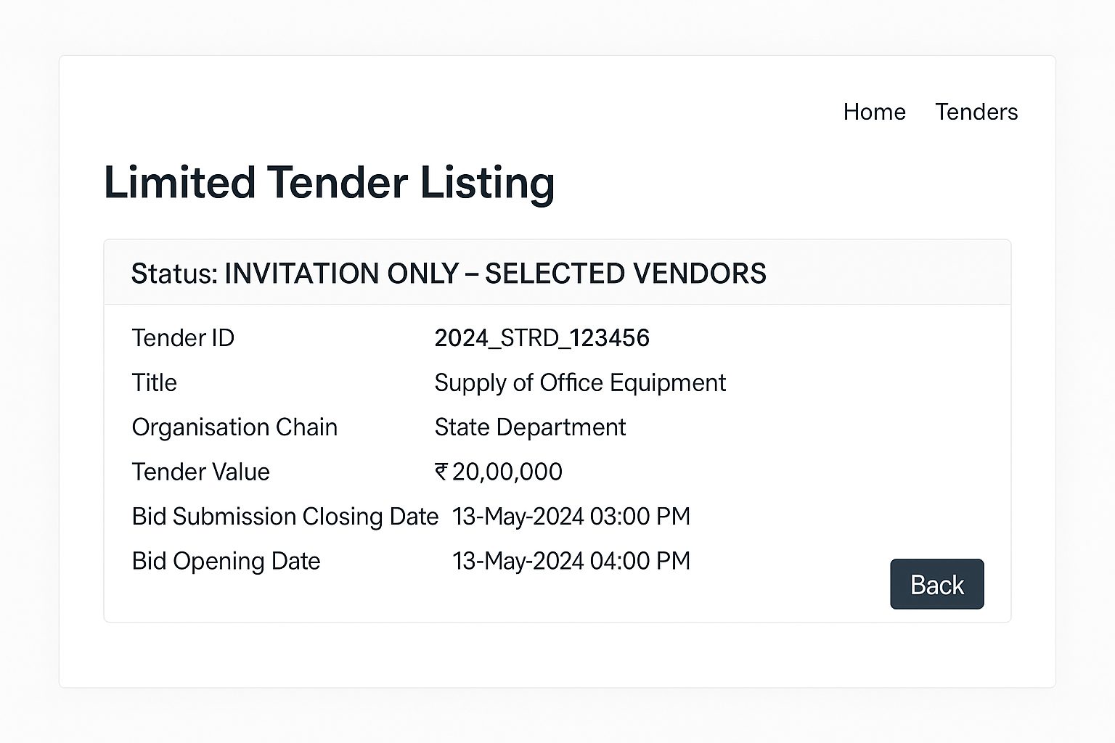Image resolution: width=1115 pixels, height=743 pixels.
Task: Click SELECTED VENDORS text in status
Action: [x=626, y=274]
